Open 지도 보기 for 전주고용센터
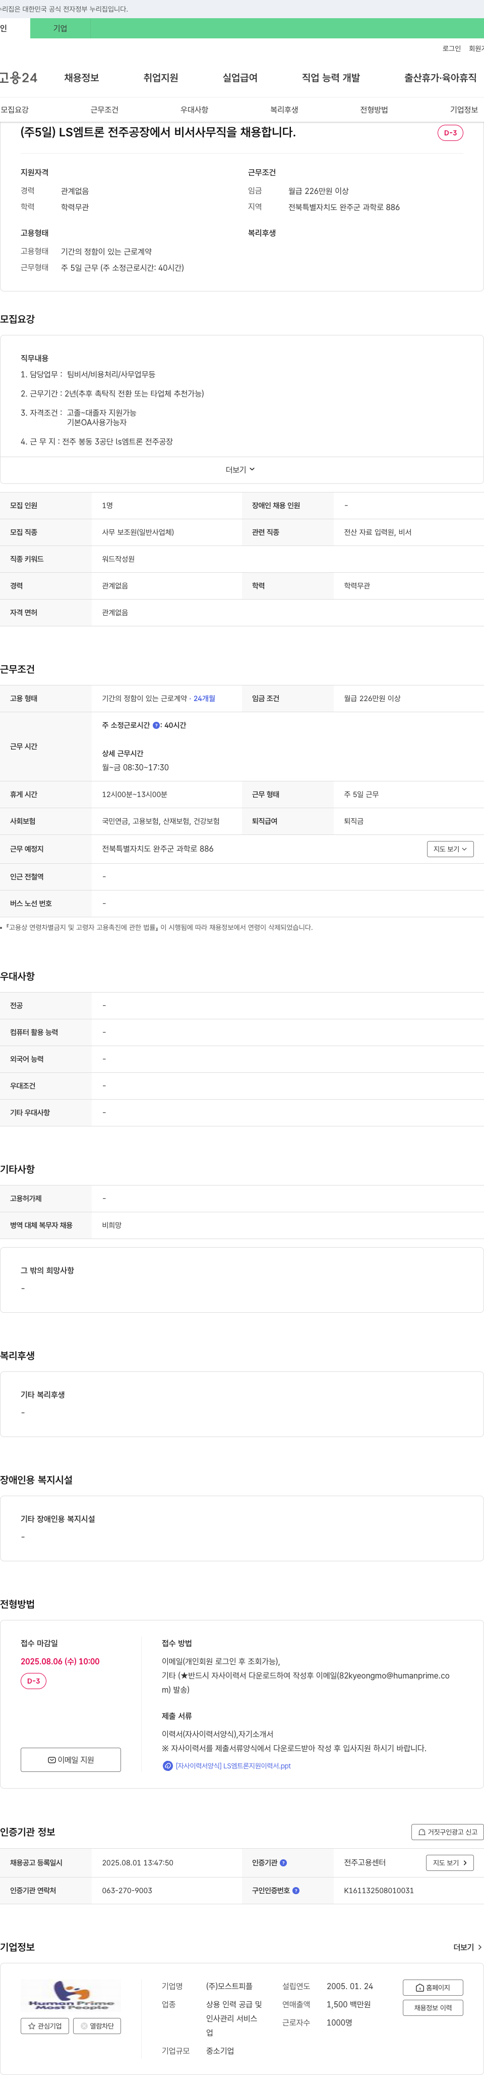The image size is (484, 2075). tap(450, 1862)
